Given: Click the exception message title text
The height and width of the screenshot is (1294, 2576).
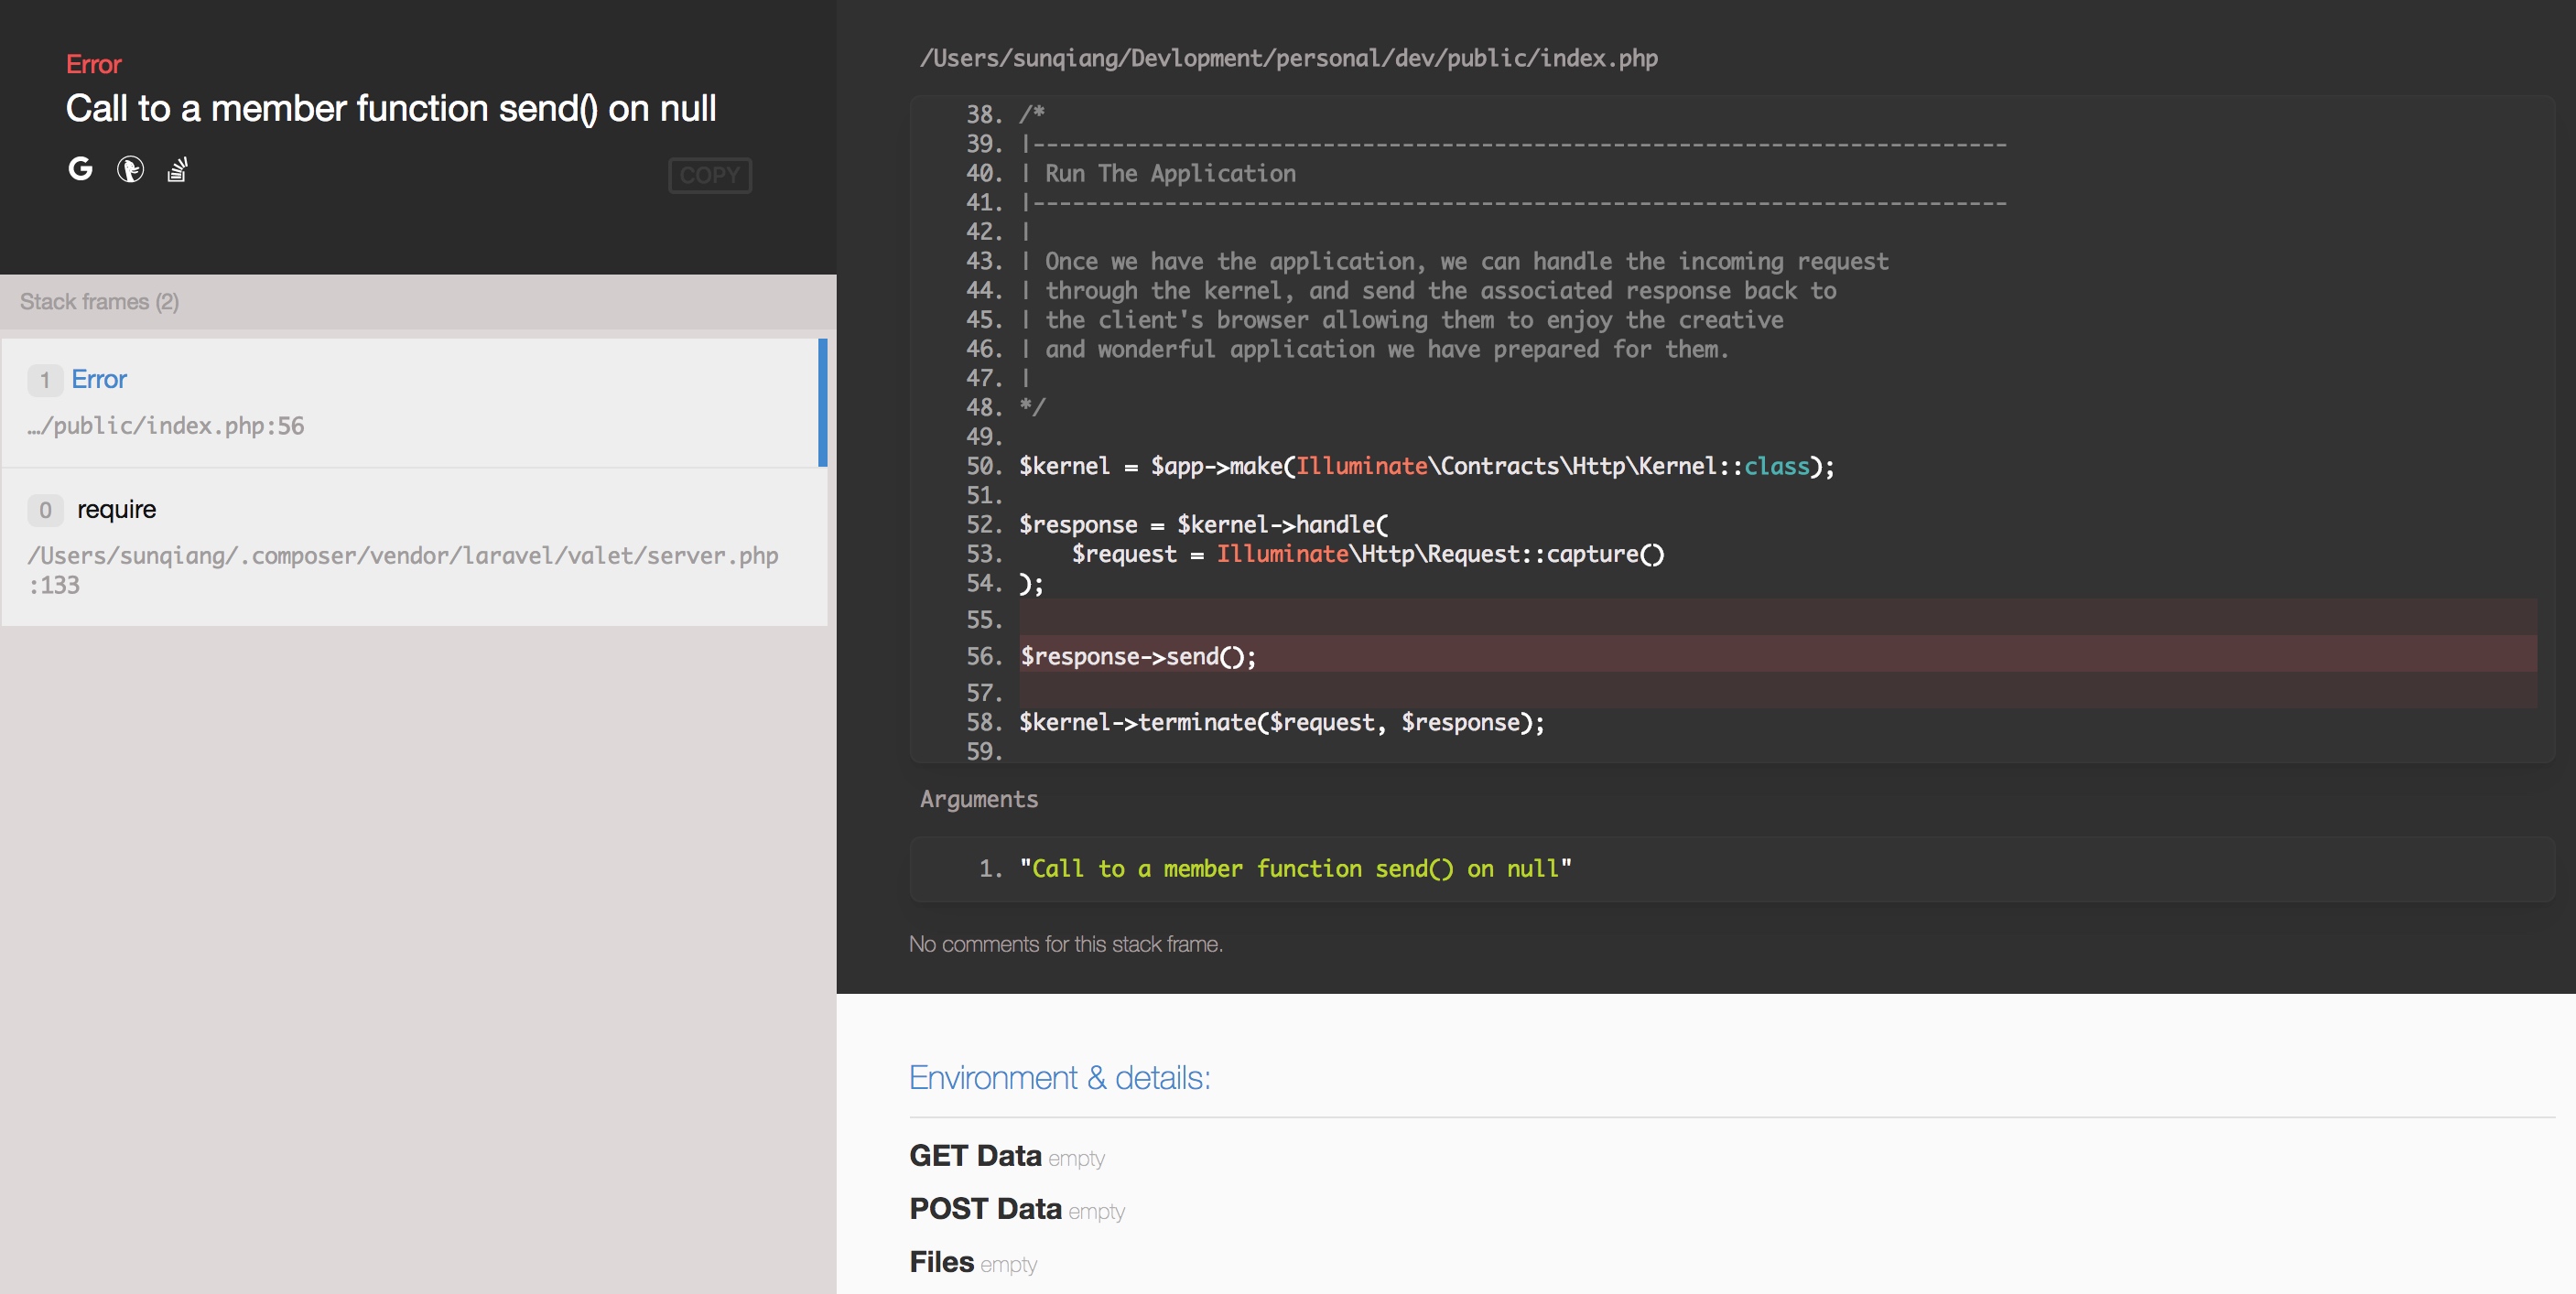Looking at the screenshot, I should (x=391, y=108).
